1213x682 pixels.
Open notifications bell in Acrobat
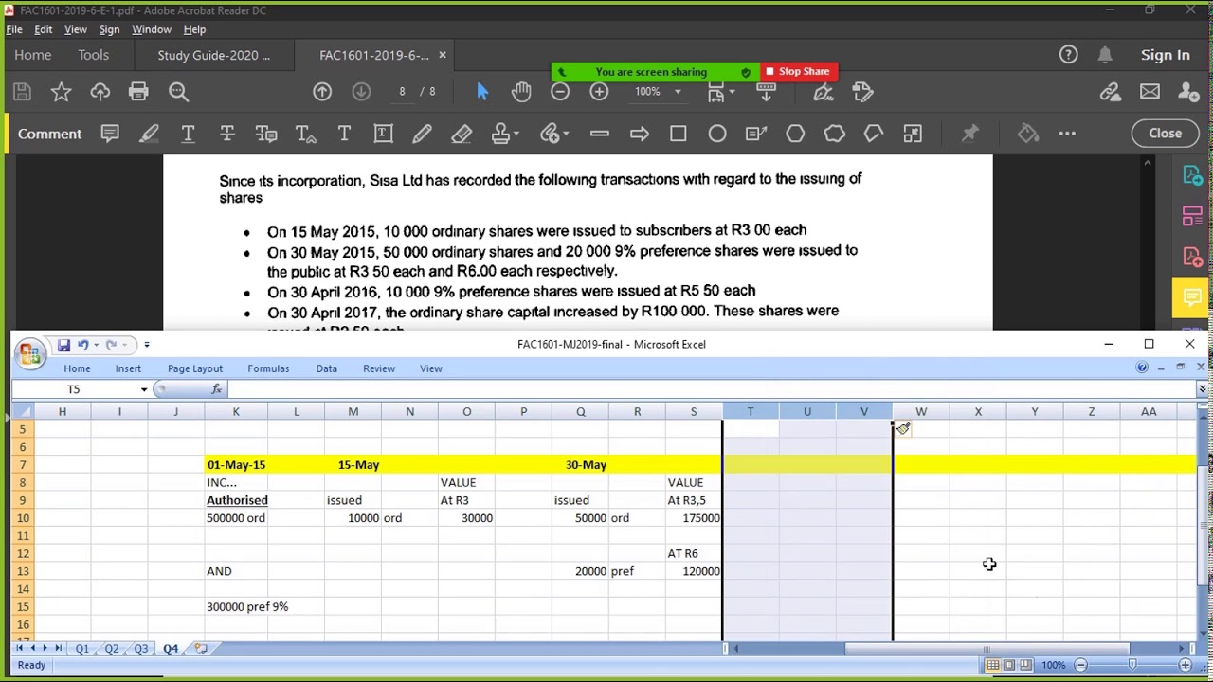click(x=1105, y=55)
